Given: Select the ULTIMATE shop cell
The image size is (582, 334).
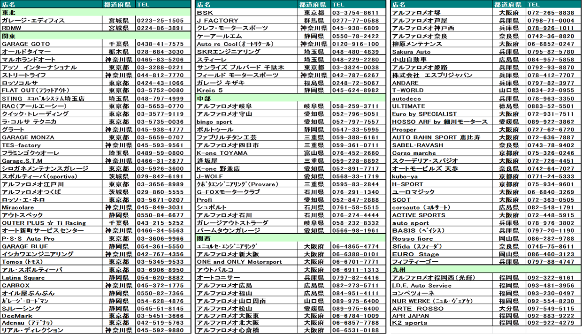Looking at the screenshot, I should tap(442, 106).
